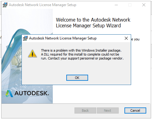Click the AUTODESK wordmark text
The image size is (152, 119).
tap(32, 93)
